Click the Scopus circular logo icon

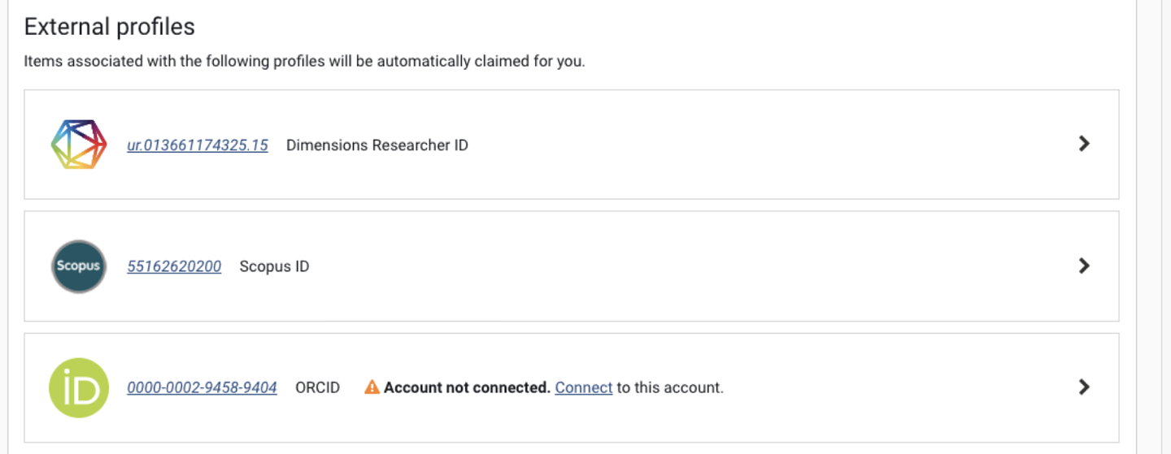pos(79,266)
